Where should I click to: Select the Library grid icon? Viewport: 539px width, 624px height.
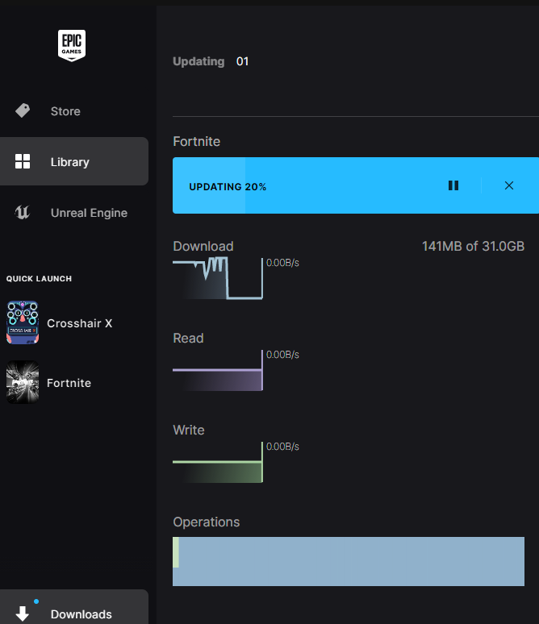(x=23, y=161)
